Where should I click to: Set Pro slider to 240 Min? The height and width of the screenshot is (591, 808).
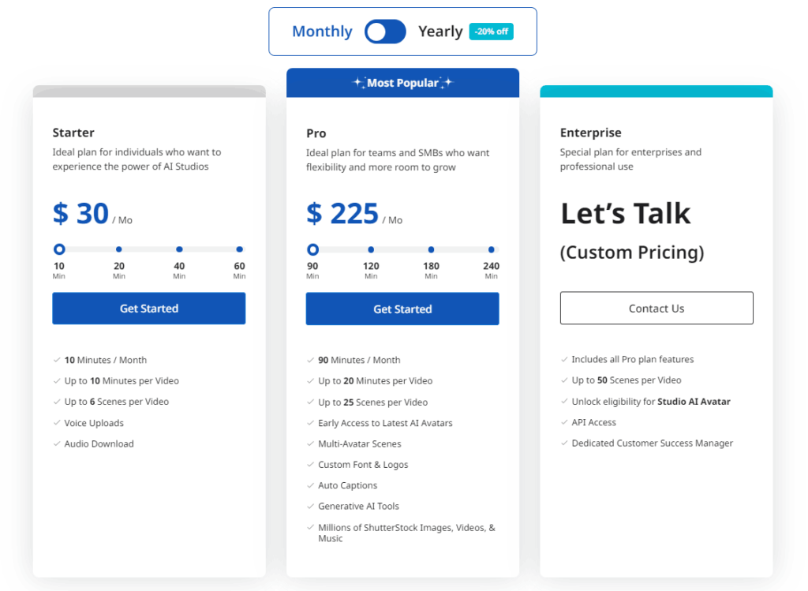tap(491, 249)
